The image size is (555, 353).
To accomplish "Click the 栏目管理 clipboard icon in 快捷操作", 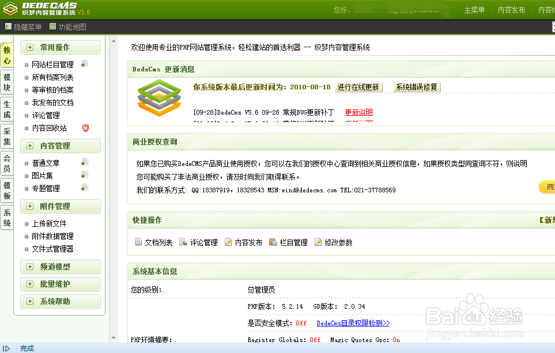I will 273,242.
